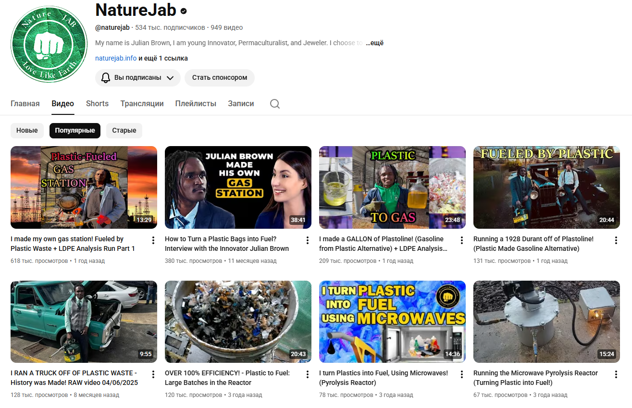Sort videos by Новые
This screenshot has height=408, width=632.
27,130
